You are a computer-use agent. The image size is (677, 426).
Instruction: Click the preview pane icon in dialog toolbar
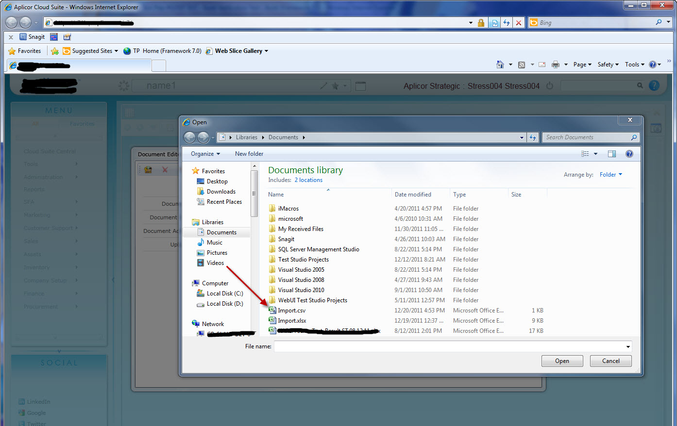pyautogui.click(x=611, y=154)
